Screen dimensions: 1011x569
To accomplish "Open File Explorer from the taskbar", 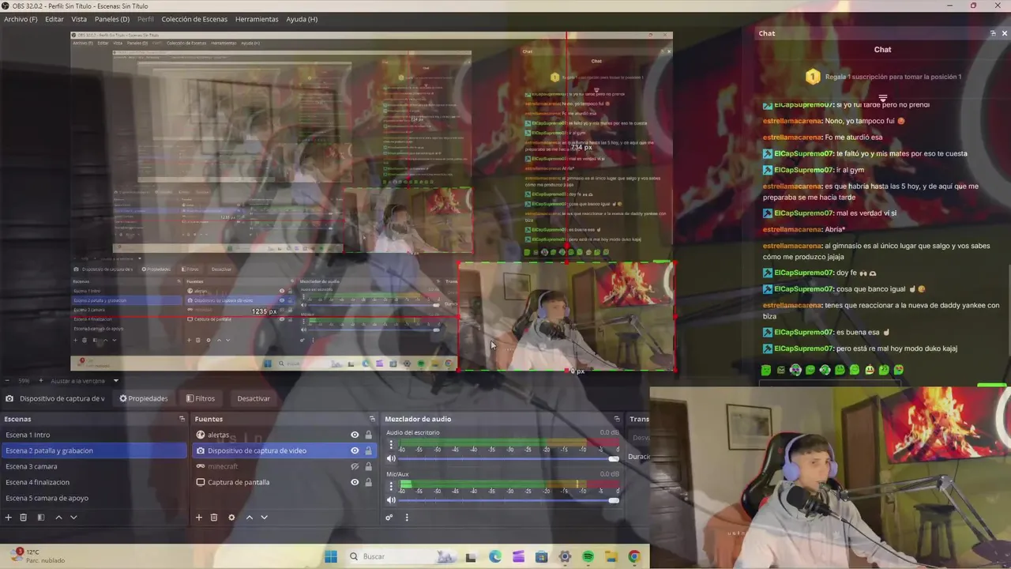I will [611, 557].
